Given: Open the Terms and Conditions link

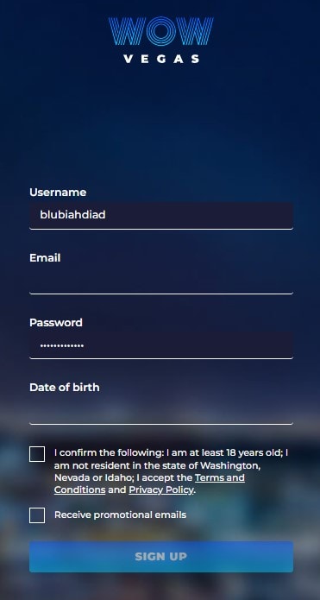Looking at the screenshot, I should coord(149,483).
